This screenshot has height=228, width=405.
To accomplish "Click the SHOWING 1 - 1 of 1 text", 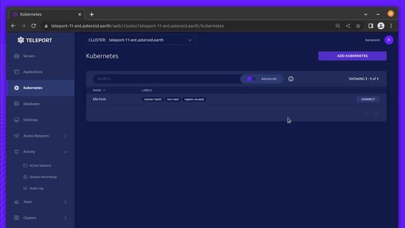I will (x=364, y=79).
